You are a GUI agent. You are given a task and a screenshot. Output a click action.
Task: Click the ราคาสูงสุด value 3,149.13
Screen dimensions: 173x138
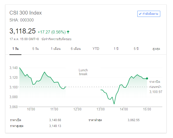point(55,126)
